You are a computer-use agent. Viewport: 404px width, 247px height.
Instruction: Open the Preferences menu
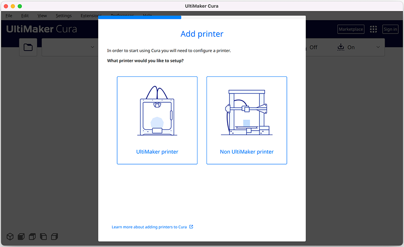tap(122, 15)
